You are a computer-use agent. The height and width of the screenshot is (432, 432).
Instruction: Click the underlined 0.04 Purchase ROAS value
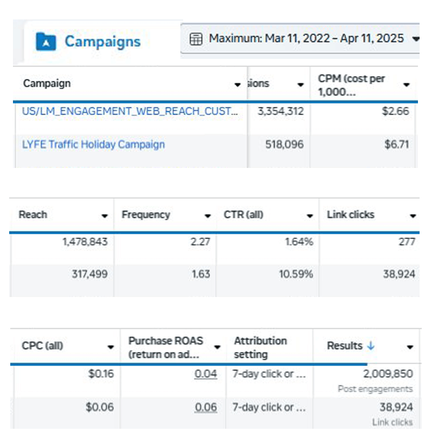coord(206,374)
